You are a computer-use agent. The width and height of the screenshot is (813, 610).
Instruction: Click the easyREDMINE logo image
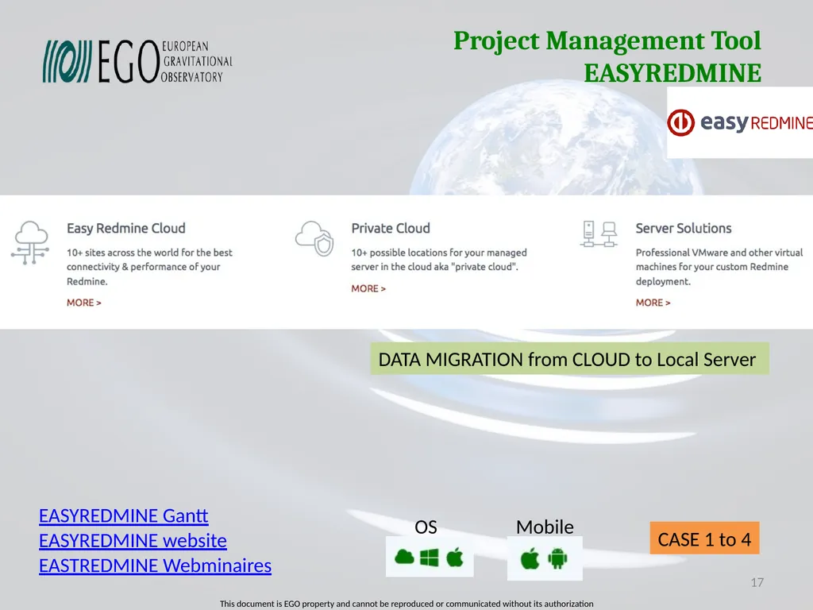tap(740, 122)
